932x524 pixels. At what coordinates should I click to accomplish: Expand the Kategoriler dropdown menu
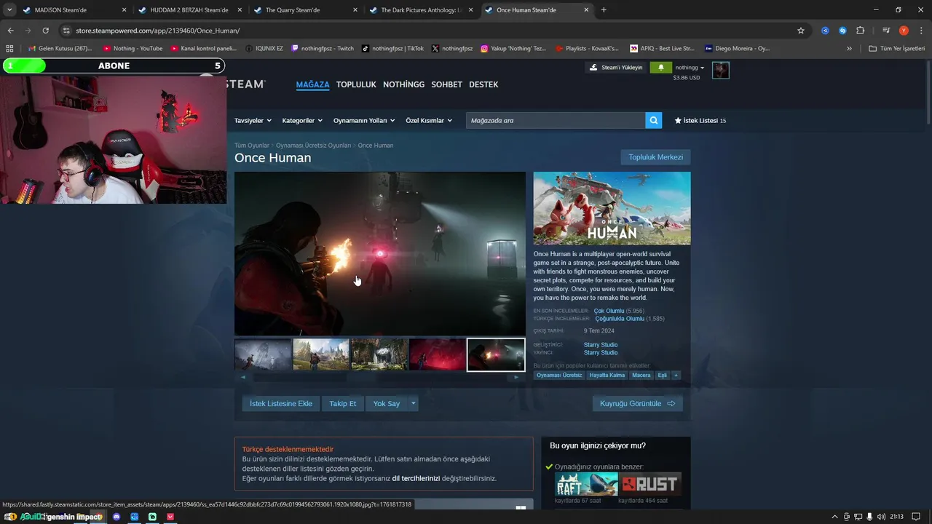(x=302, y=121)
